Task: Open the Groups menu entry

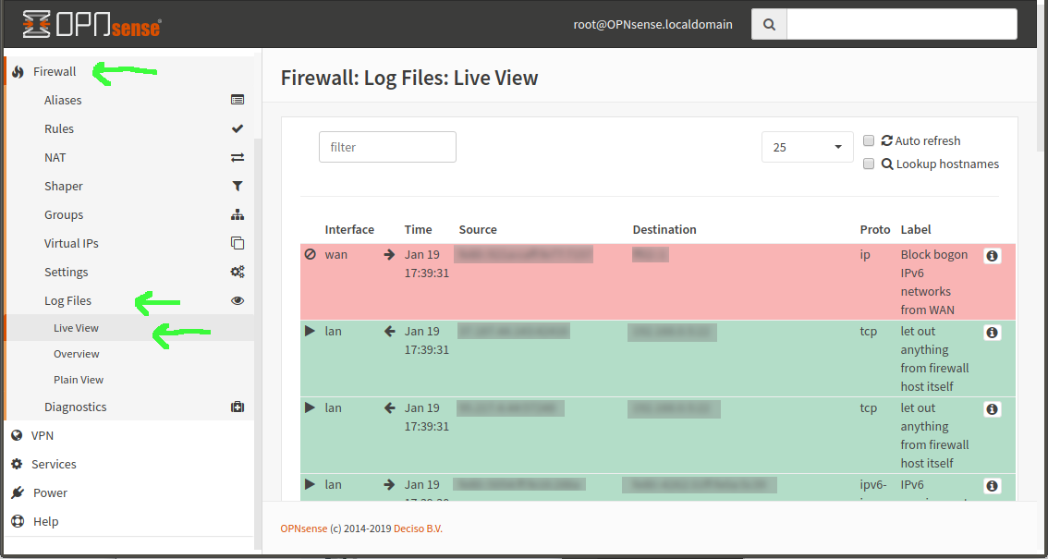Action: [x=64, y=215]
